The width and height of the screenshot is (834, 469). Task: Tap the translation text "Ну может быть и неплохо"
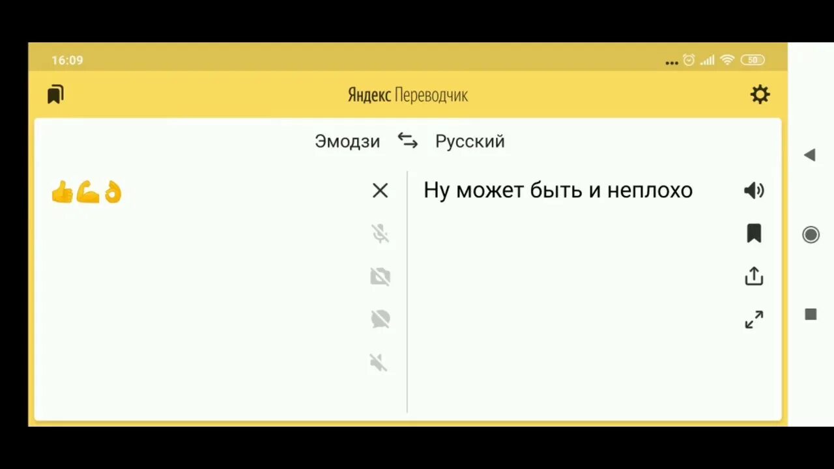click(x=558, y=190)
